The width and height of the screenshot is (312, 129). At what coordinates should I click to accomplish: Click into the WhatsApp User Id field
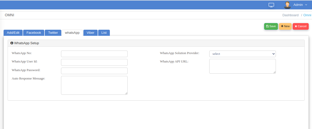pos(94,62)
